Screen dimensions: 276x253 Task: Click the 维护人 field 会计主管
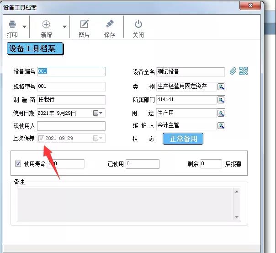click(x=186, y=126)
